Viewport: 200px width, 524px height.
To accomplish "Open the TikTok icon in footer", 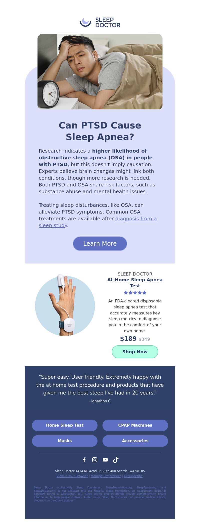I will 116,460.
